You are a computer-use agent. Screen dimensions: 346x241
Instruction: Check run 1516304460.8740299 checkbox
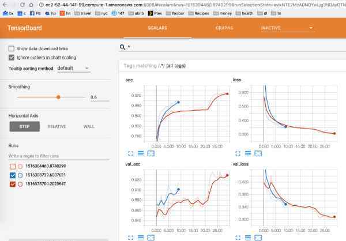coord(13,166)
